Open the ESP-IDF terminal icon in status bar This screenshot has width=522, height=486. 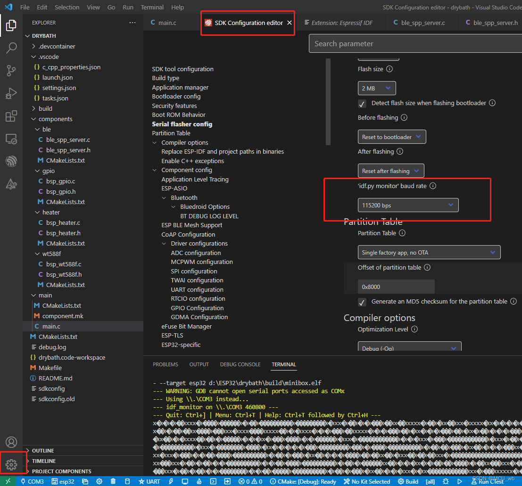point(214,481)
